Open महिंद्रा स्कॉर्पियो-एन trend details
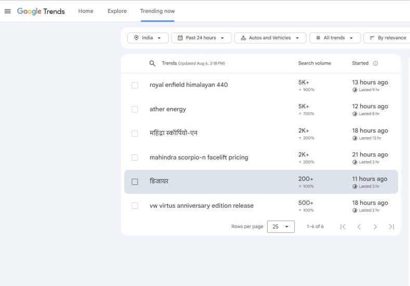The image size is (410, 286). coord(174,133)
